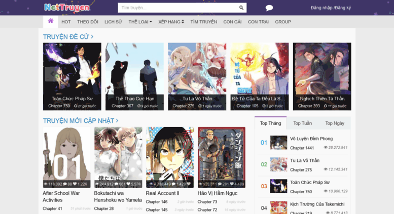Click the Tìm truyện search input field
Image resolution: width=394 pixels, height=214 pixels.
(x=177, y=8)
